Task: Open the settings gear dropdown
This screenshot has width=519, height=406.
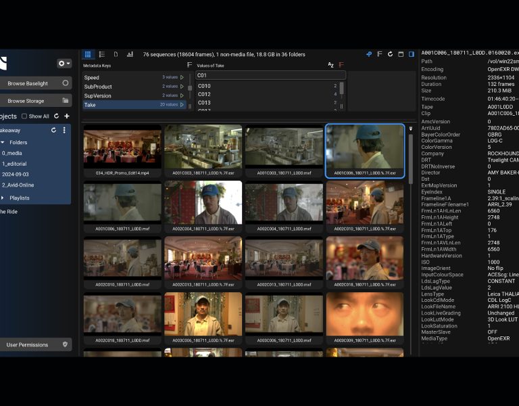Action: [64, 63]
